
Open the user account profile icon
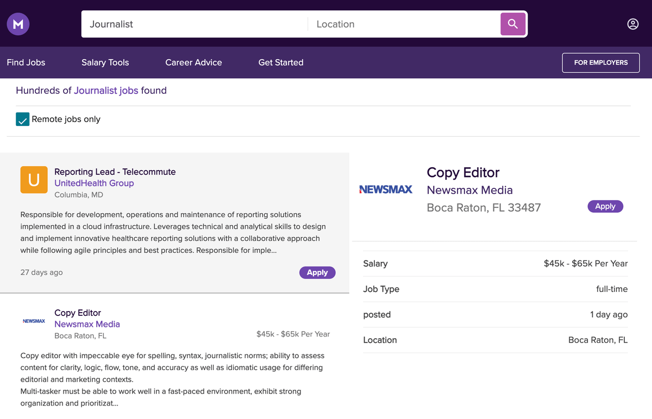tap(632, 24)
